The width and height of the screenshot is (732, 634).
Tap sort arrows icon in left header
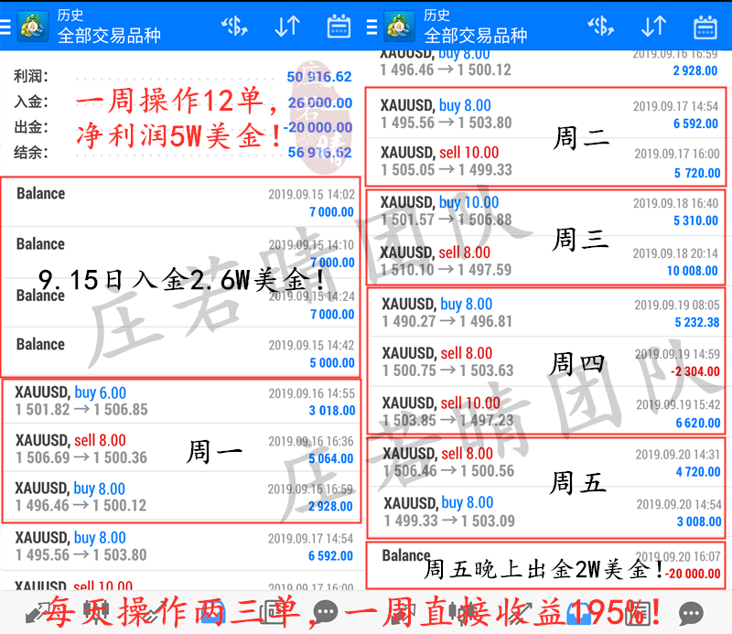pos(287,27)
